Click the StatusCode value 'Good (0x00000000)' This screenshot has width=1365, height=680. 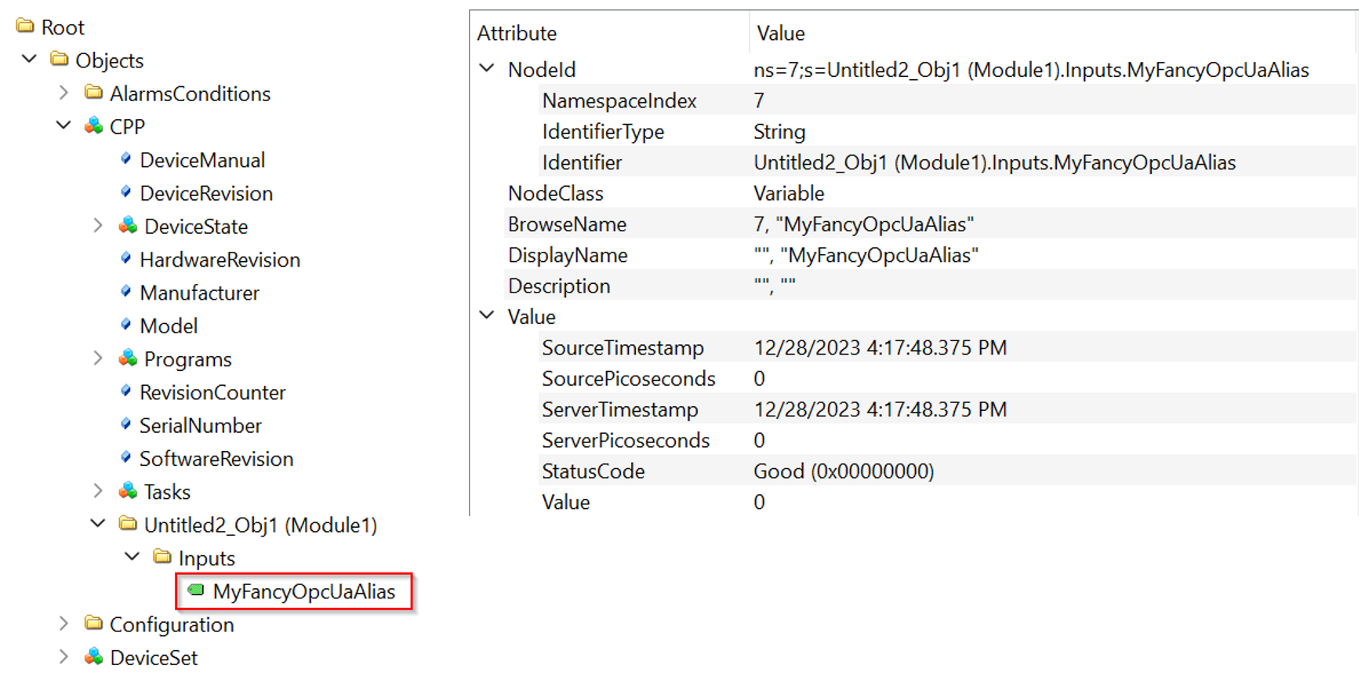click(844, 471)
